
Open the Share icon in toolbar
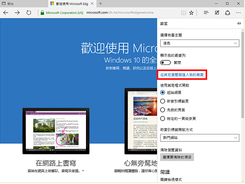pos(227,13)
